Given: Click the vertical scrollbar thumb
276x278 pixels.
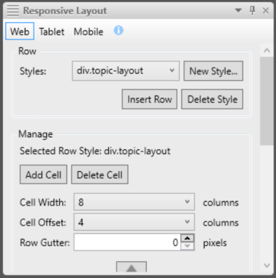Looking at the screenshot, I should (x=267, y=101).
